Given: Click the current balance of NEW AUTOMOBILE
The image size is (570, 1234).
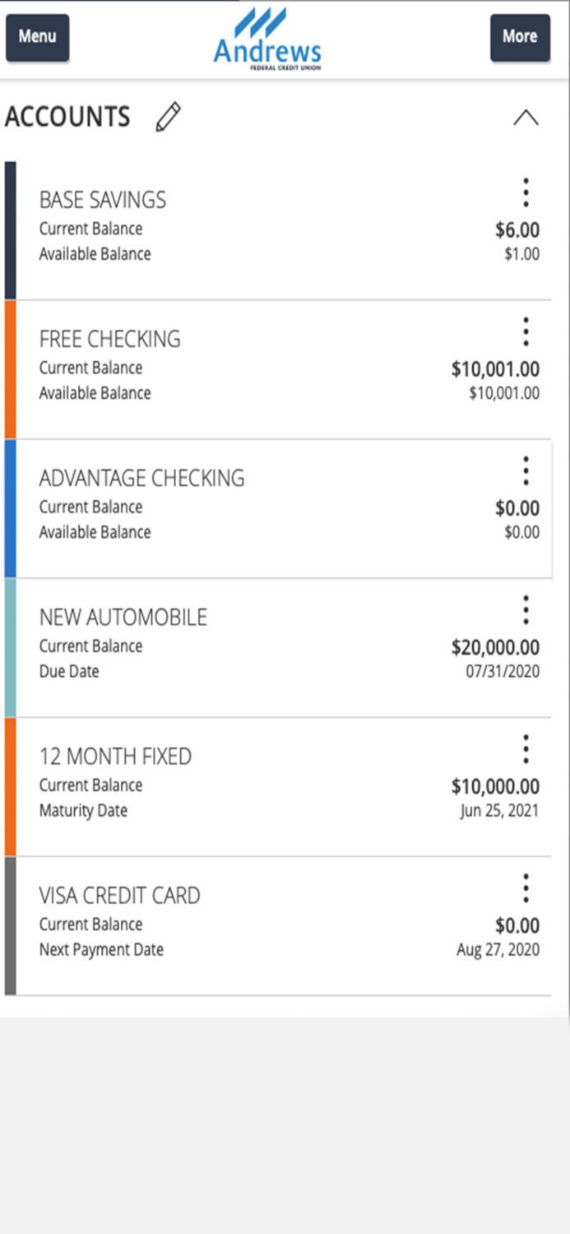Looking at the screenshot, I should tap(498, 646).
